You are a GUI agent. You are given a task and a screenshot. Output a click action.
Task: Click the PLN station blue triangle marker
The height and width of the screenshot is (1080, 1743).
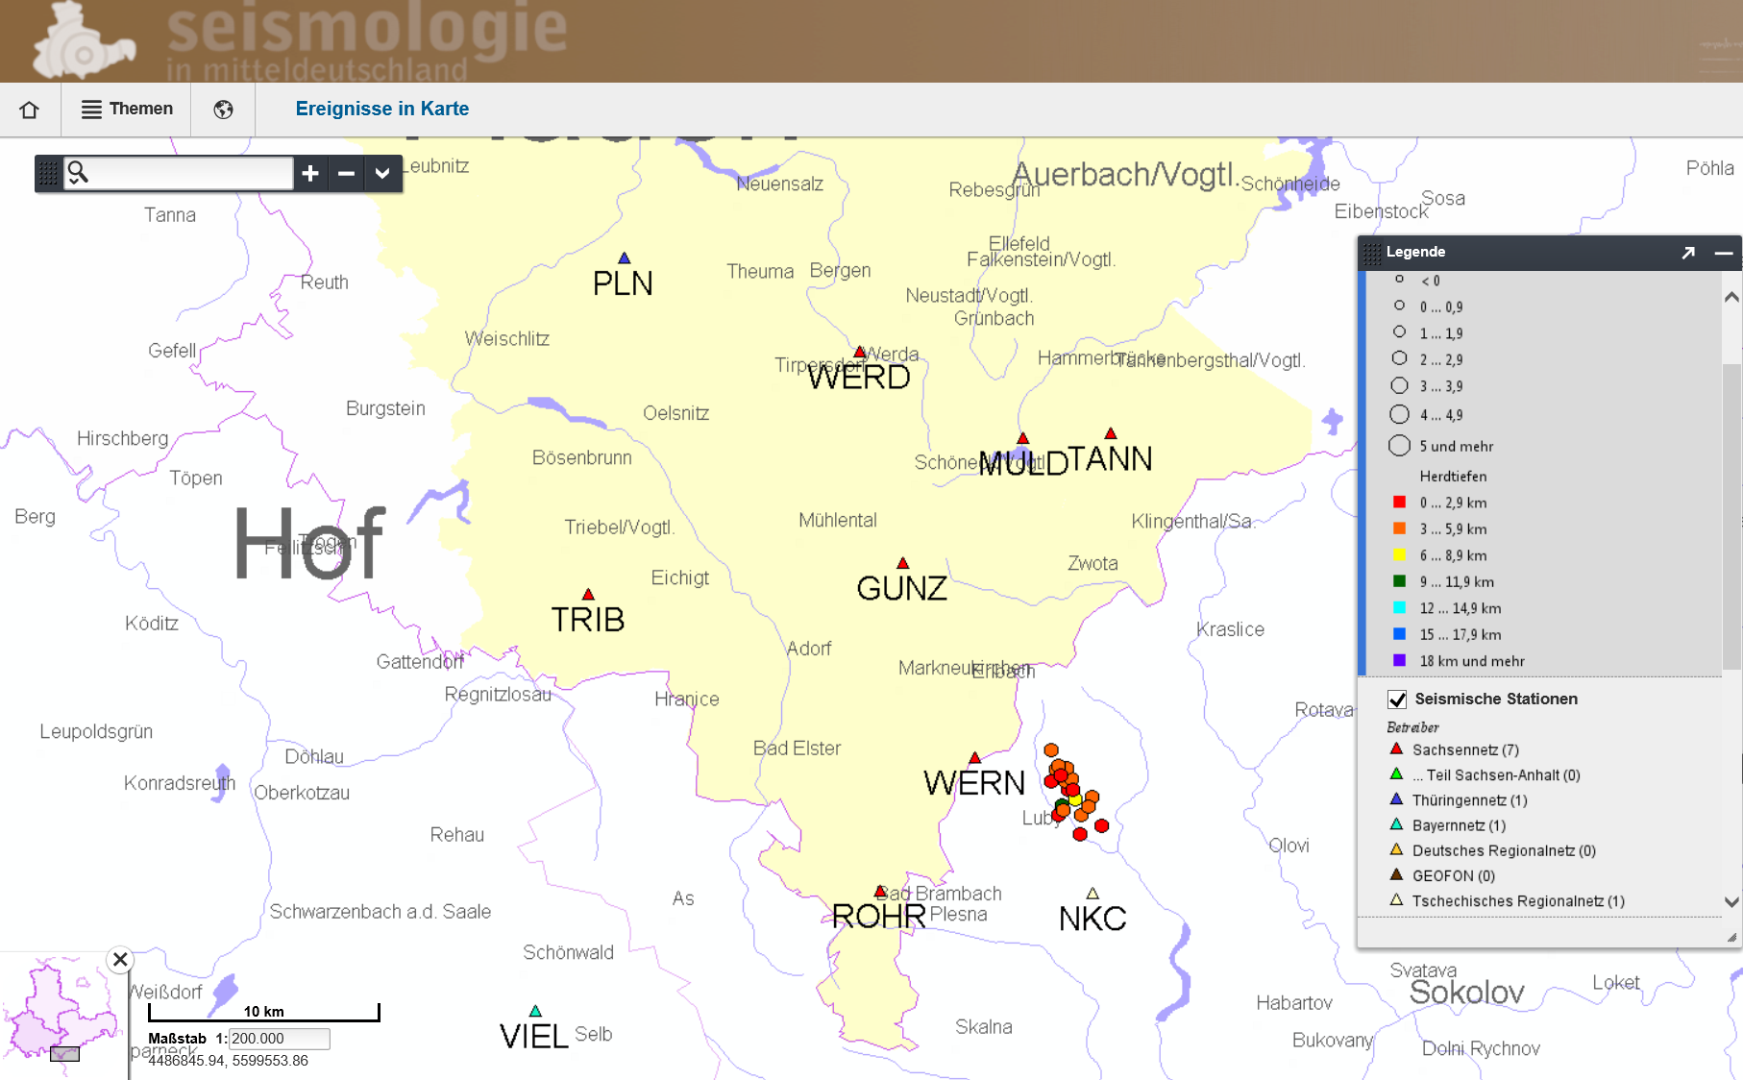624,258
